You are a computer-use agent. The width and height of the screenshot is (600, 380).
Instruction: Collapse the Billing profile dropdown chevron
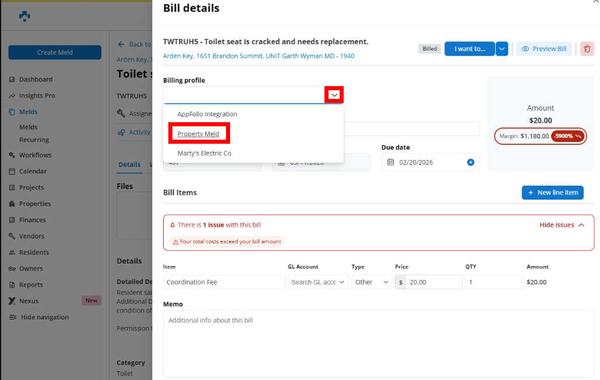(334, 95)
